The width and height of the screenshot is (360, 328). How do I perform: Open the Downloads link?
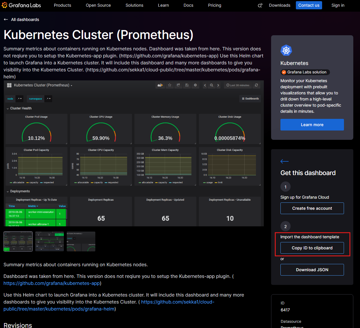click(x=280, y=5)
